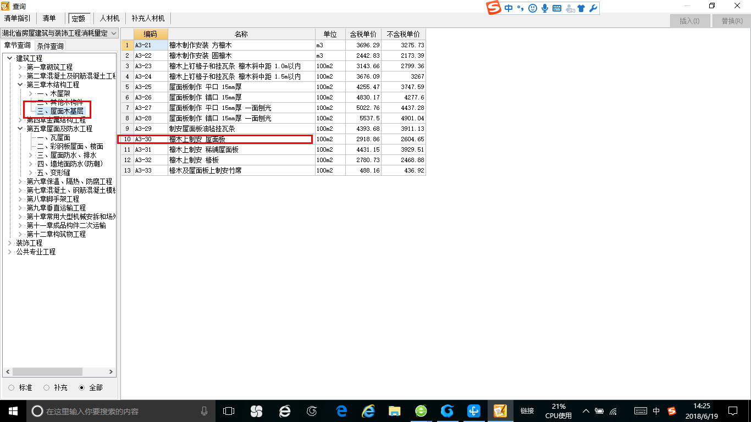751x422 pixels.
Task: Select the 章节查询 tab
Action: [18, 46]
